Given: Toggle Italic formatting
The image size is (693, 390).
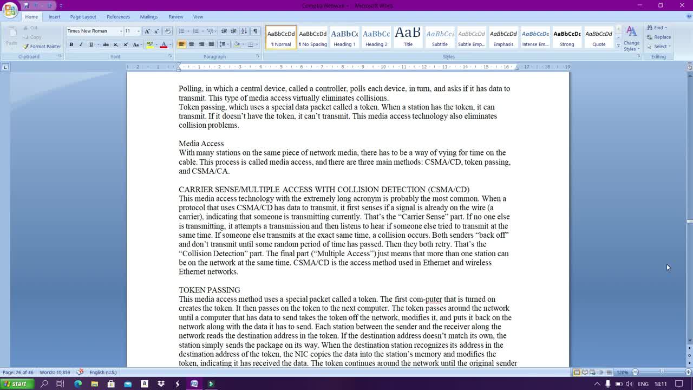Looking at the screenshot, I should [x=81, y=44].
